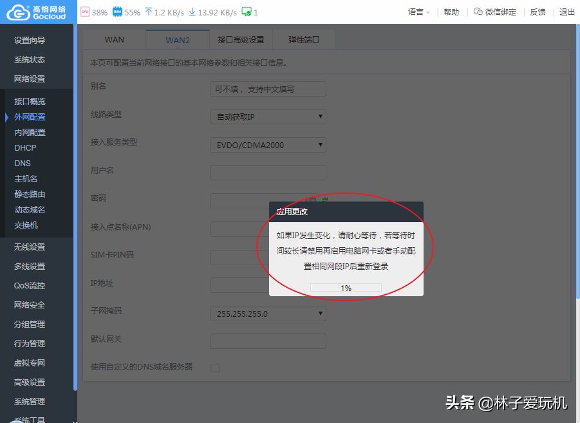Click the 帮助 help link
The height and width of the screenshot is (423, 580).
click(x=451, y=12)
